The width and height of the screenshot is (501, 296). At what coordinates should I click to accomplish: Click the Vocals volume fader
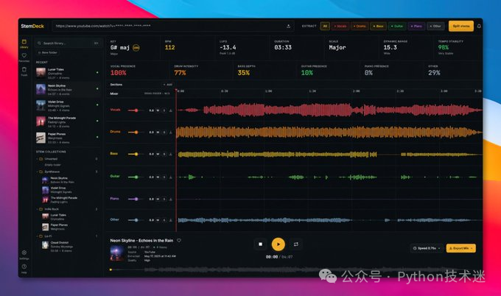pos(136,110)
